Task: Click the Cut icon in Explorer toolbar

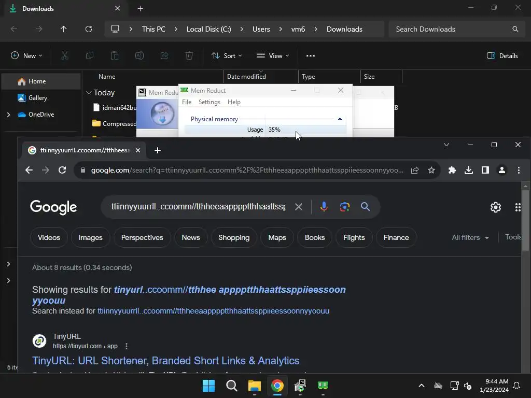Action: 64,55
